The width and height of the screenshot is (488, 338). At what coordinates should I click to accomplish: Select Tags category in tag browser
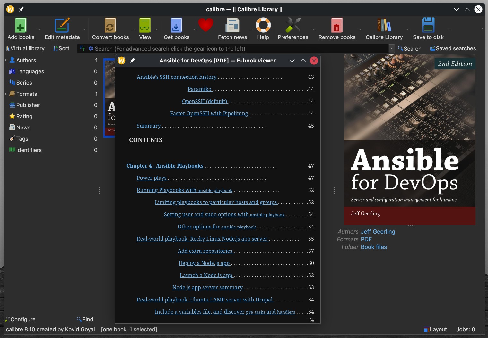click(x=22, y=139)
